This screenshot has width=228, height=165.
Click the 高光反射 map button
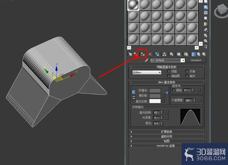tap(163, 101)
